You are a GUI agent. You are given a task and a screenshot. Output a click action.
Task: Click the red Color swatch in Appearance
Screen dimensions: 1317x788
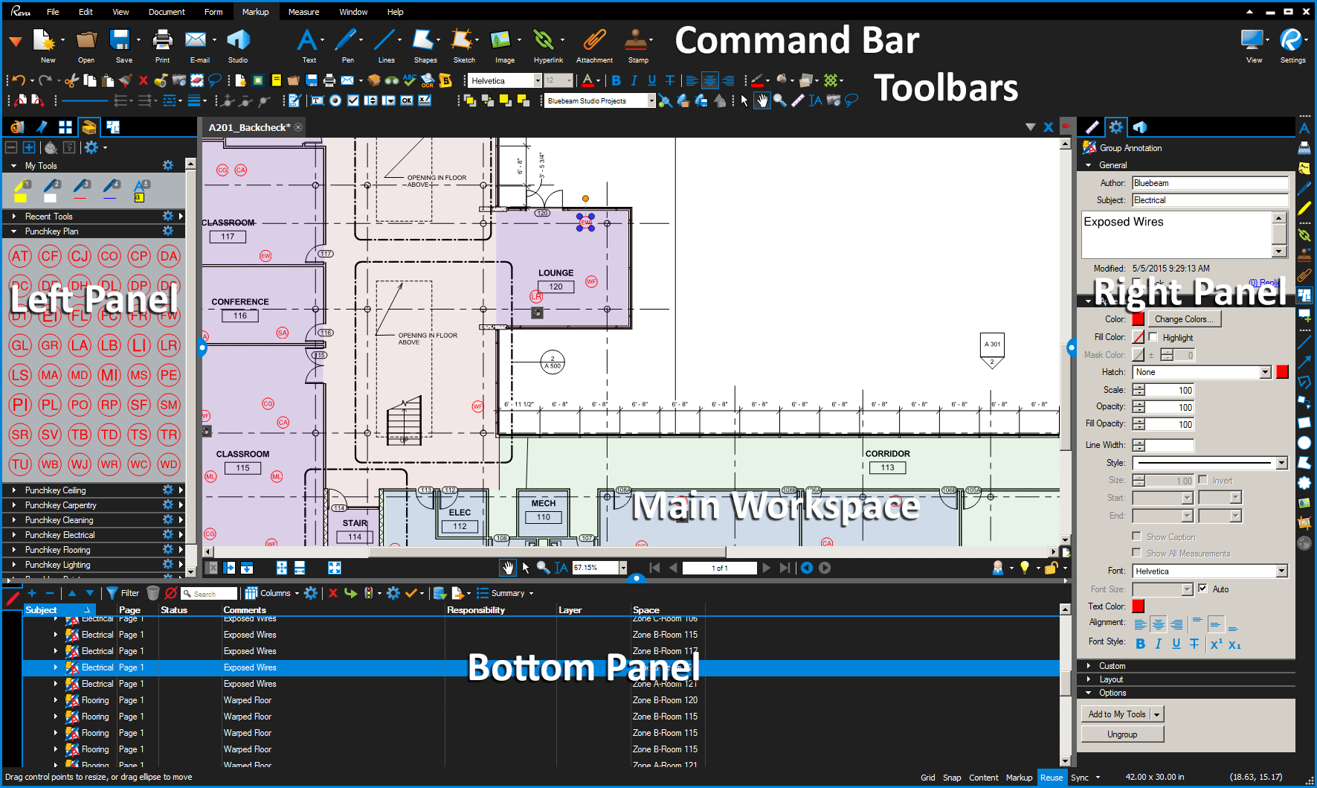pos(1138,318)
